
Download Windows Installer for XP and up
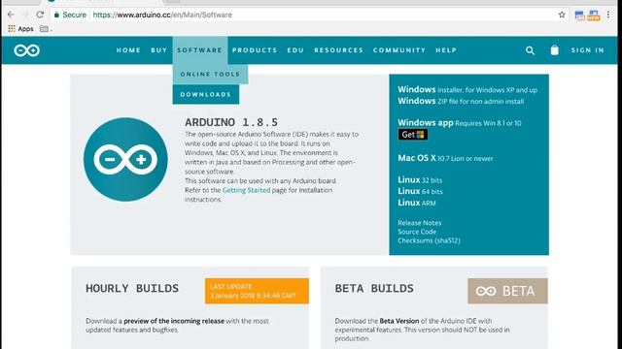(x=467, y=89)
